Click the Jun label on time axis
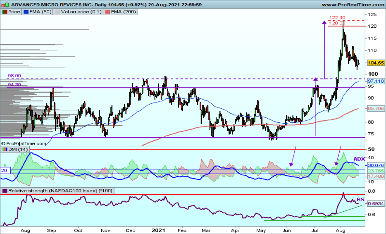 pos(286,231)
